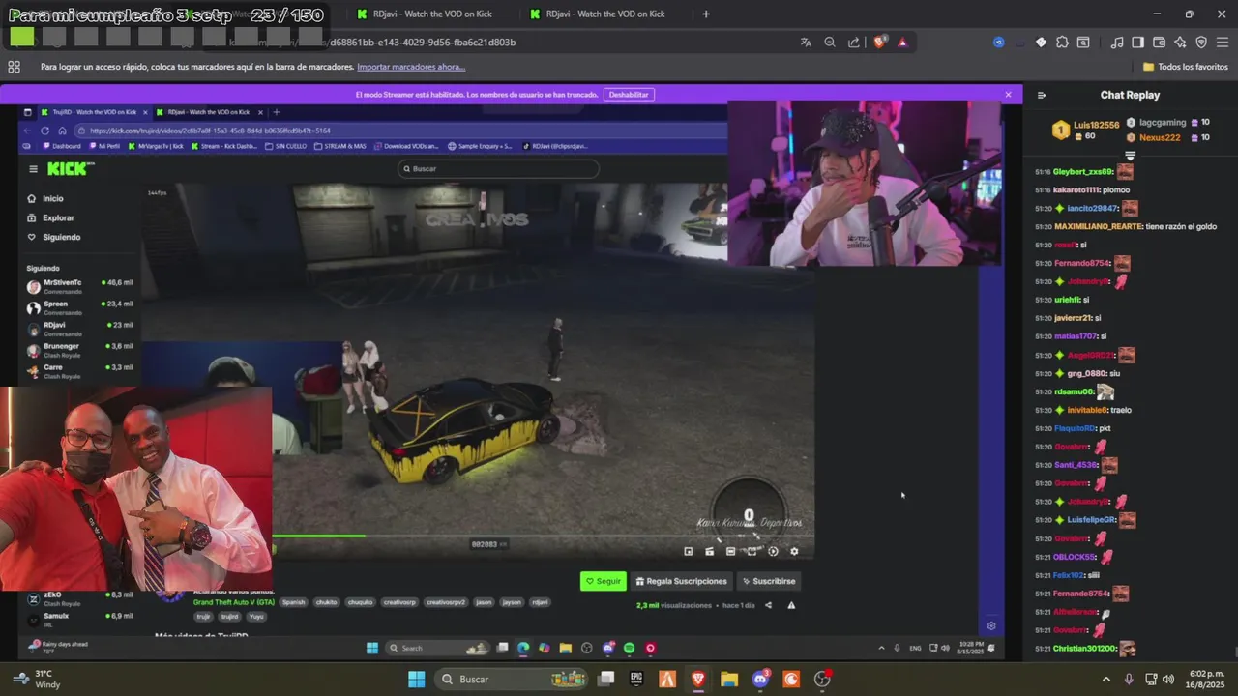Click the Chat Replay heading
Screen dimensions: 1238x696
[1130, 95]
